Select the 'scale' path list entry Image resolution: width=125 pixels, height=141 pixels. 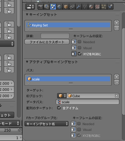click(68, 79)
